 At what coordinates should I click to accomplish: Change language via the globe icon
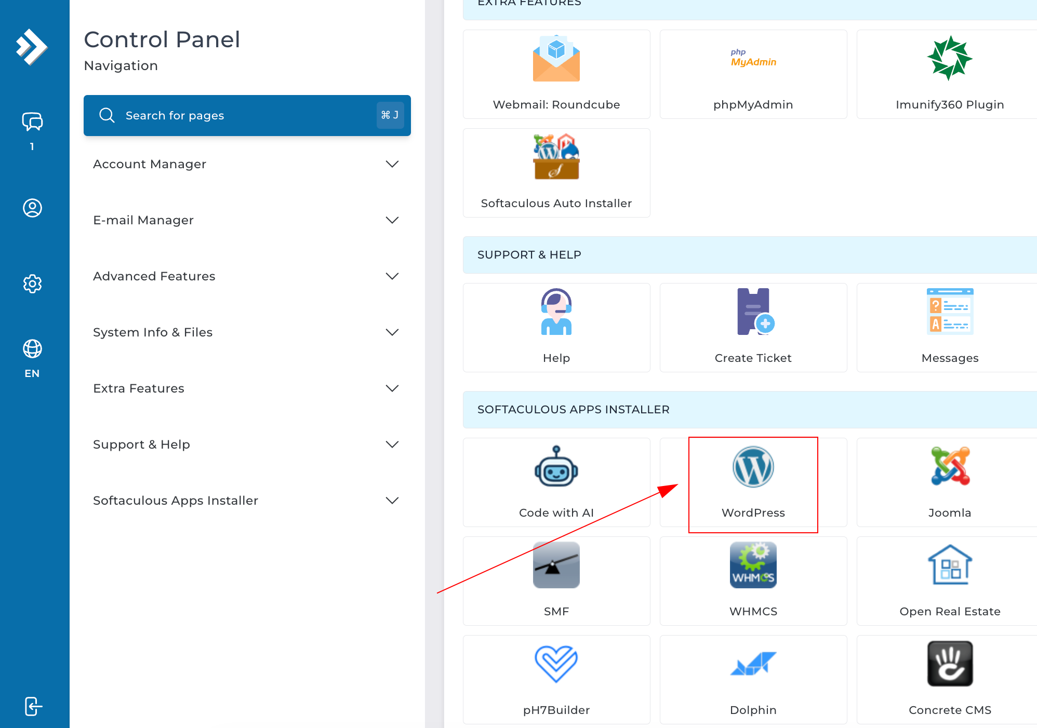point(32,348)
